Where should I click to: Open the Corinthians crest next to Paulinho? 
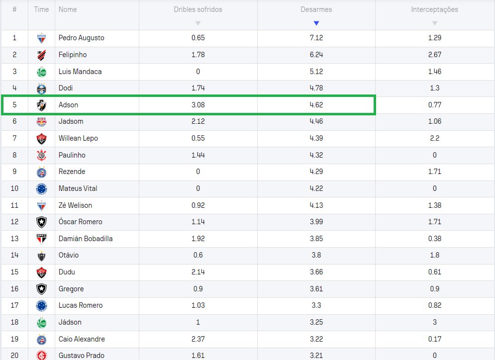(x=42, y=156)
